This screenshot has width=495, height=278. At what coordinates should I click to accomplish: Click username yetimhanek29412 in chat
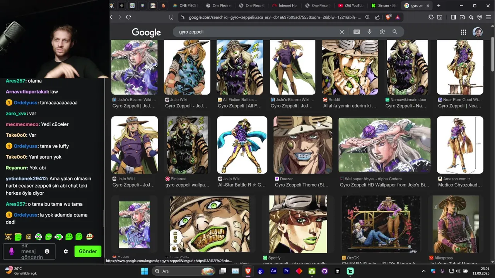26,179
